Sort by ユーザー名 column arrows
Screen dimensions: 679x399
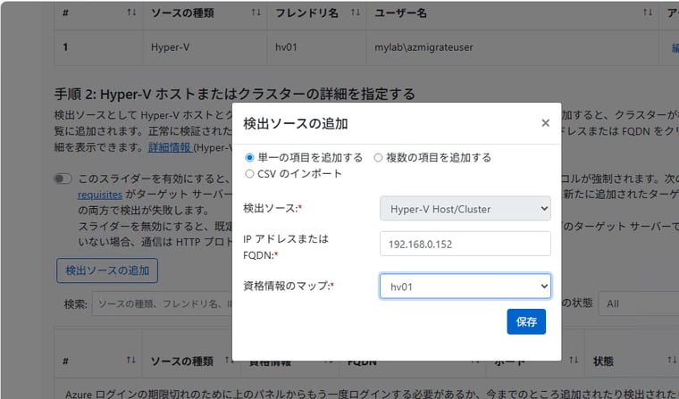pyautogui.click(x=648, y=12)
